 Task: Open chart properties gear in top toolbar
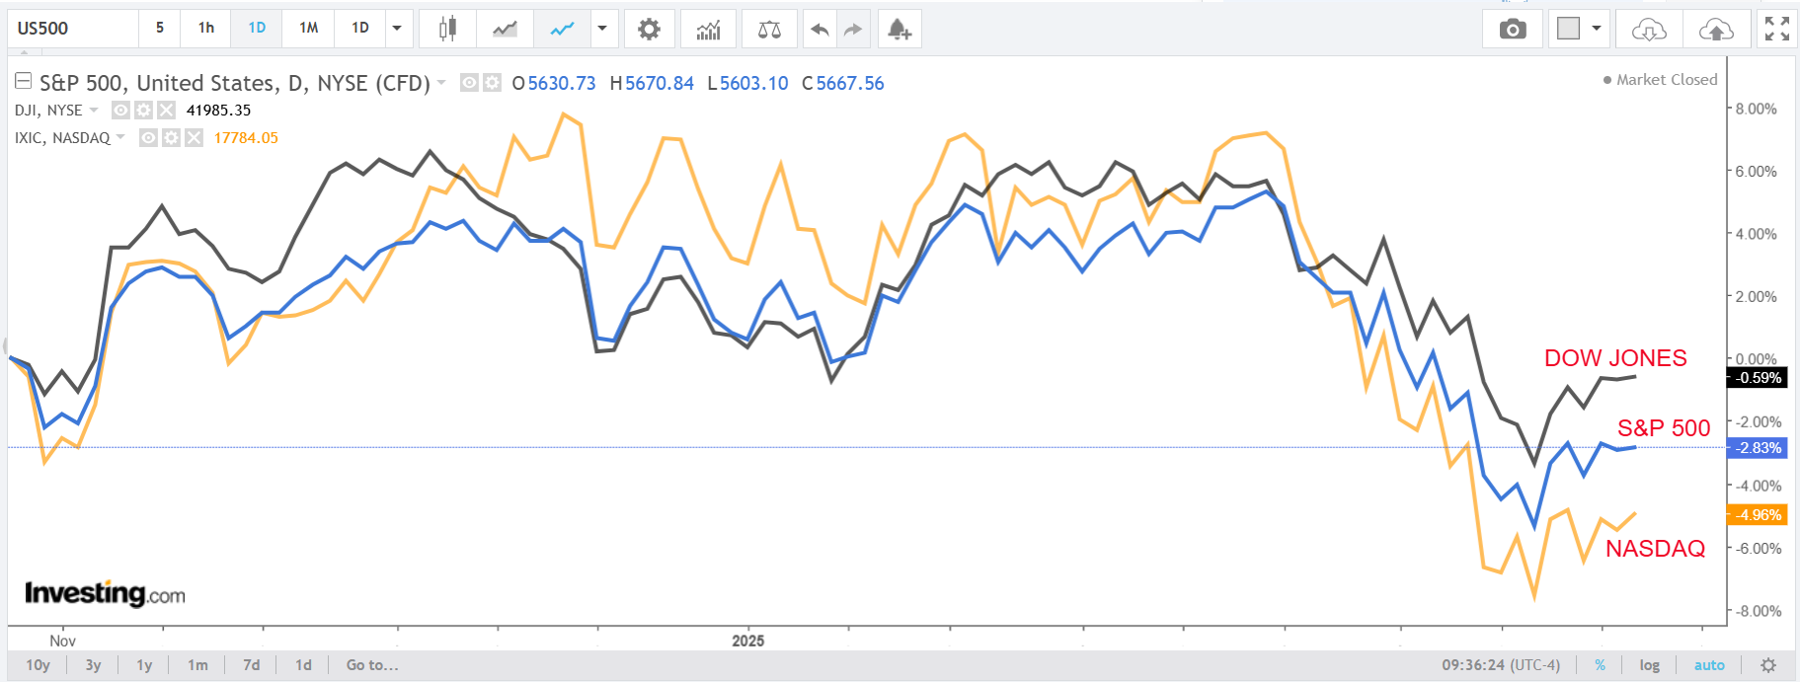[649, 29]
